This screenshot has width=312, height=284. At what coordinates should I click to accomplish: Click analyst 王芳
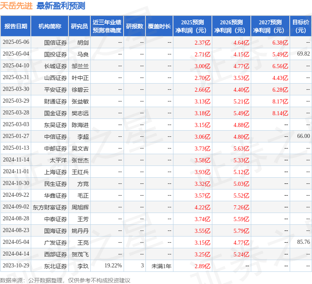point(83,219)
